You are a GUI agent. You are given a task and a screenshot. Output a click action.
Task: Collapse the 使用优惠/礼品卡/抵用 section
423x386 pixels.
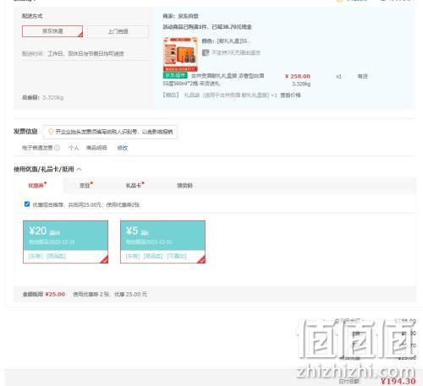(x=79, y=169)
